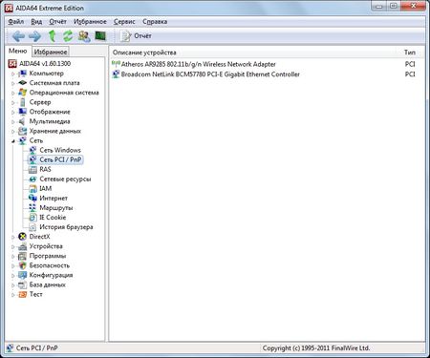
Task: Expand the DirectX tree node
Action: click(12, 237)
